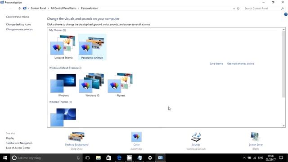This screenshot has width=288, height=162.
Task: Click the Cortana microphone icon
Action: pos(78,158)
